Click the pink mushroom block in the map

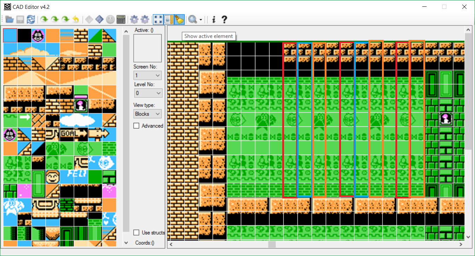[446, 119]
